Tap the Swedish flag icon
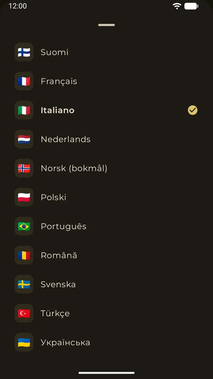 click(24, 284)
